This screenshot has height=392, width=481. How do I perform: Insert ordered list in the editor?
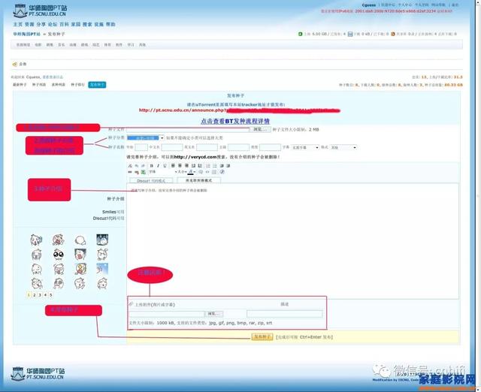[x=208, y=166]
